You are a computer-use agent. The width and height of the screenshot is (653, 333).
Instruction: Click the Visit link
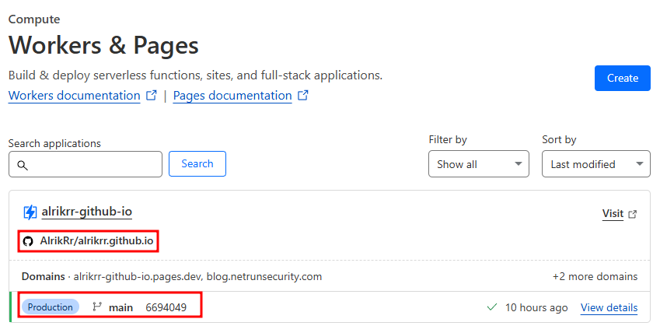613,213
